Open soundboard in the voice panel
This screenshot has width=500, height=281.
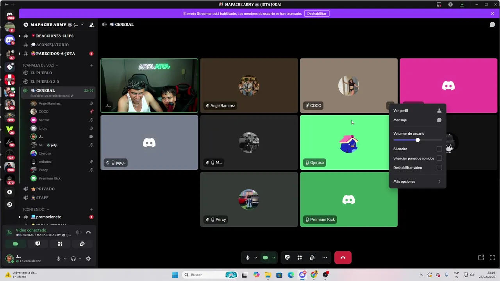82,244
